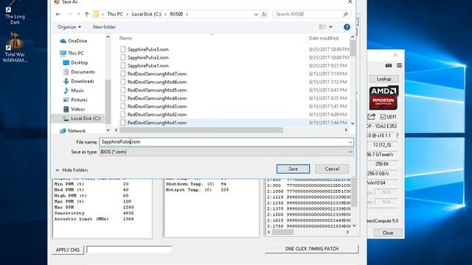
Task: Cancel the Save As dialog
Action: (x=332, y=169)
